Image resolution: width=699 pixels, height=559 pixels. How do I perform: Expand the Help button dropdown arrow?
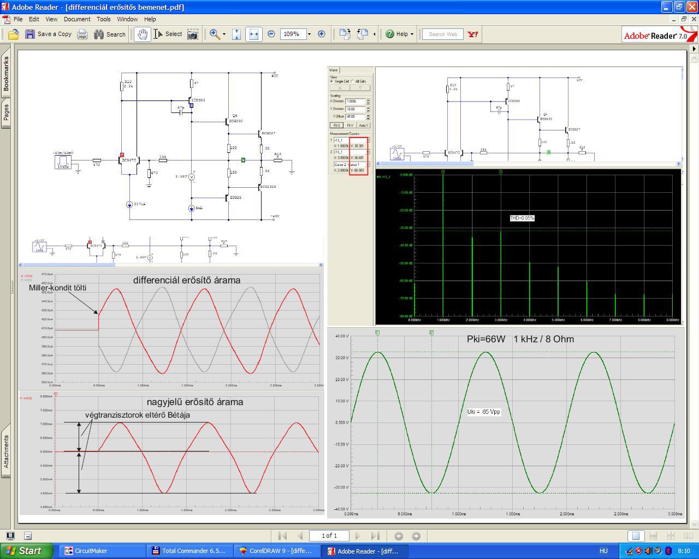(x=412, y=34)
